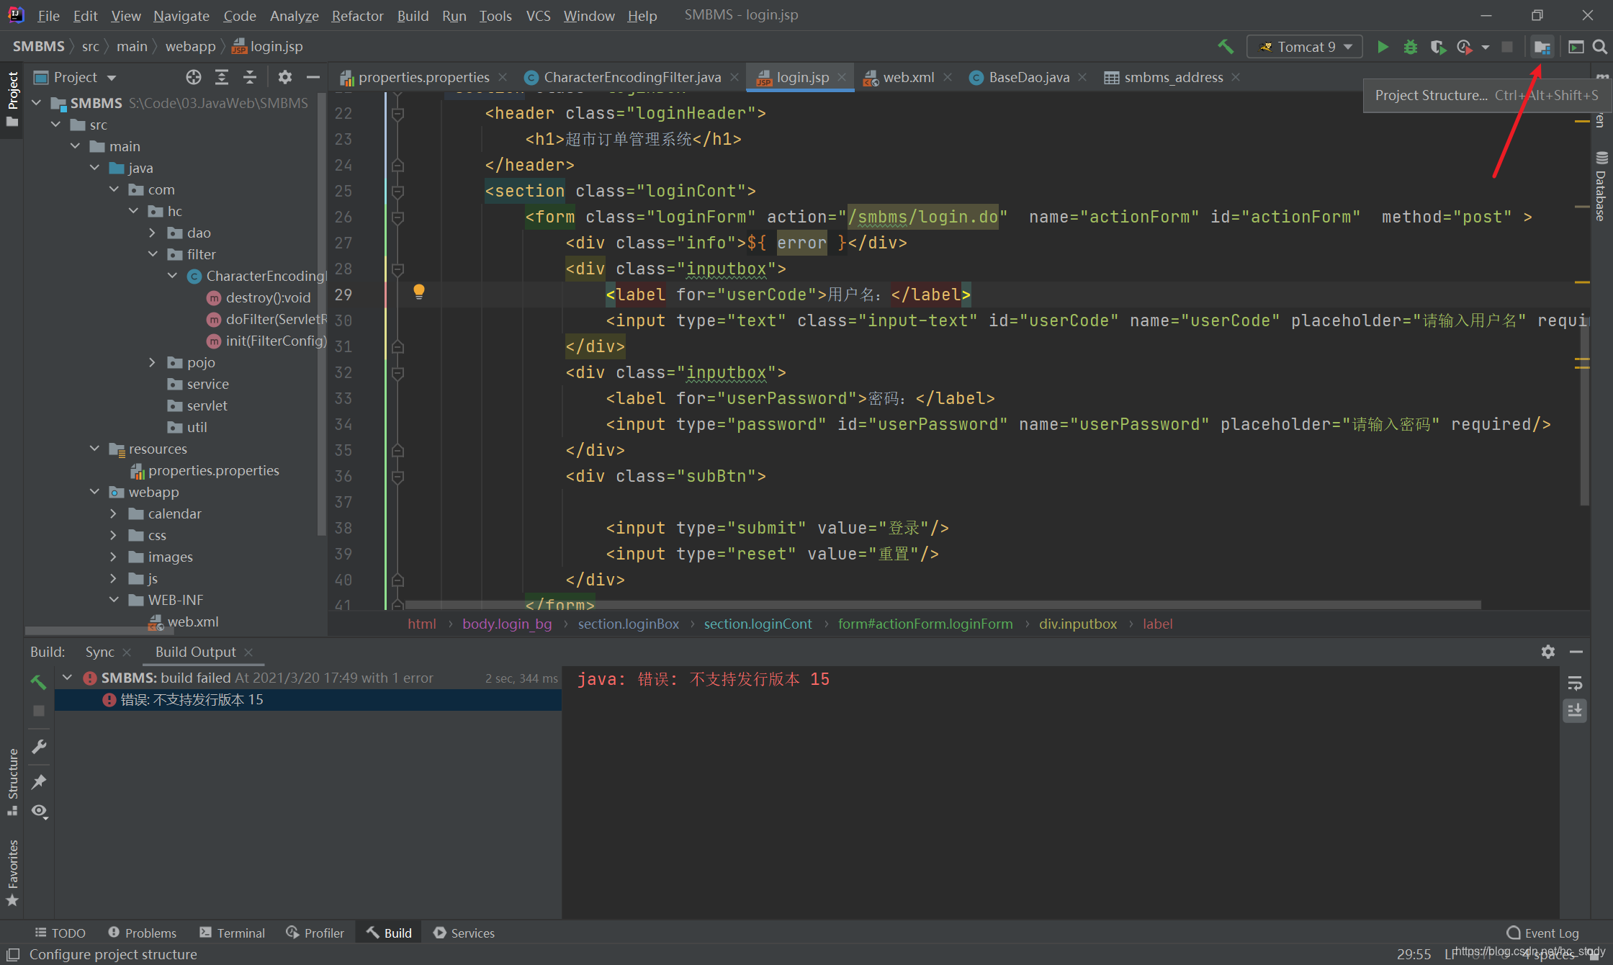
Task: Expand the dao package
Action: [x=153, y=233]
